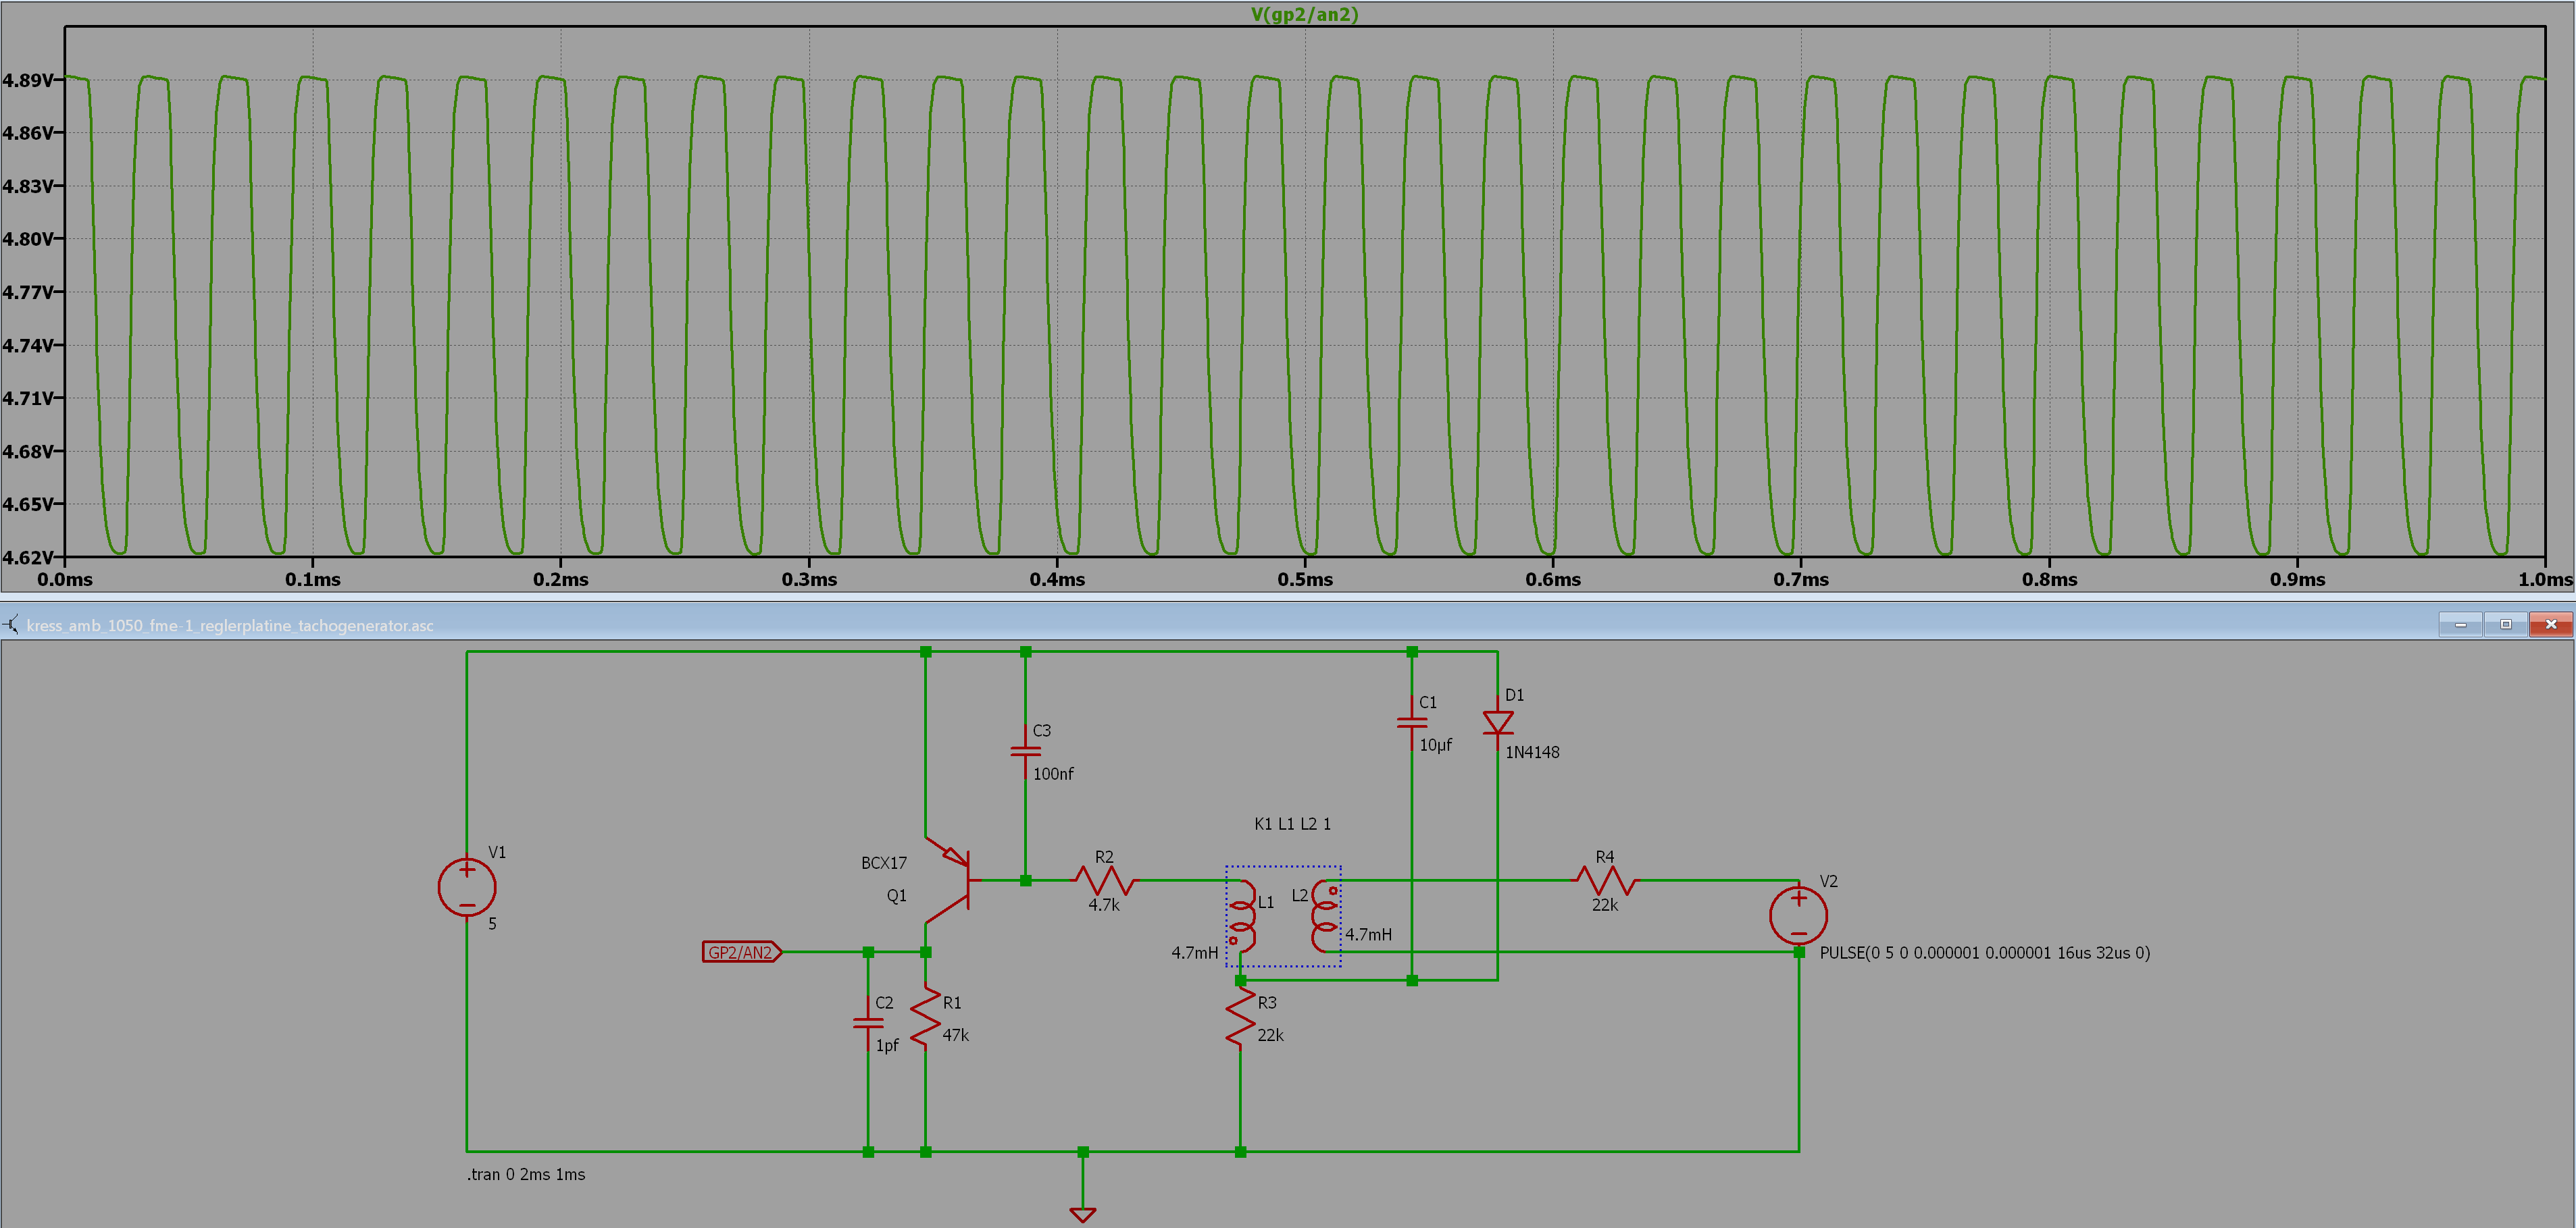Viewport: 2576px width, 1228px height.
Task: Click the V1 voltage source symbol
Action: (467, 886)
